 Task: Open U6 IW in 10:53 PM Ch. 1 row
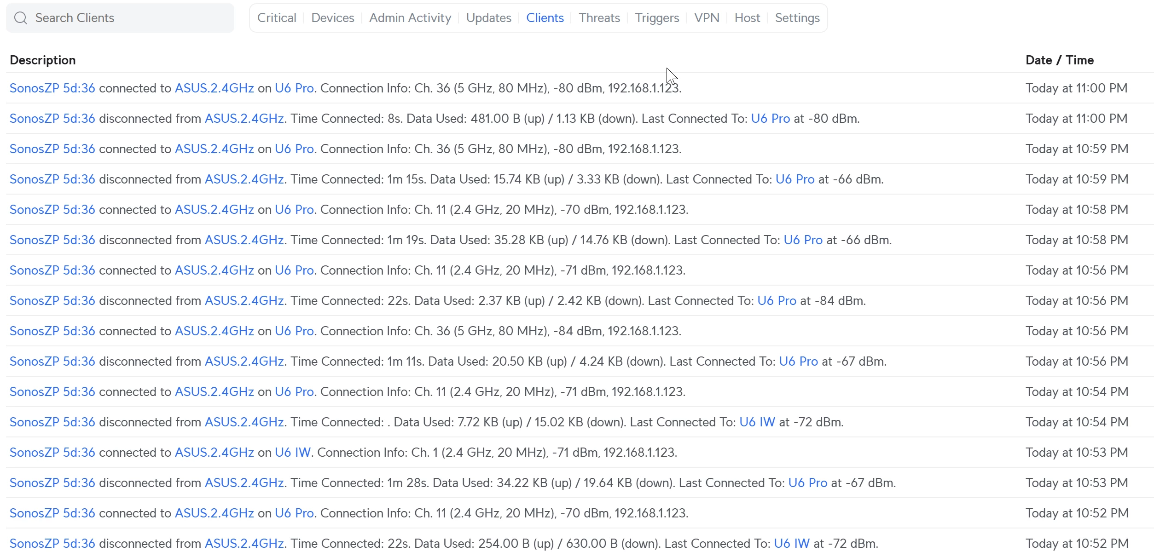(x=293, y=452)
